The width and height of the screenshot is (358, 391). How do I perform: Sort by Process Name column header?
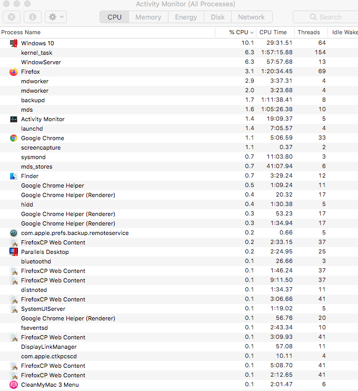click(x=107, y=33)
